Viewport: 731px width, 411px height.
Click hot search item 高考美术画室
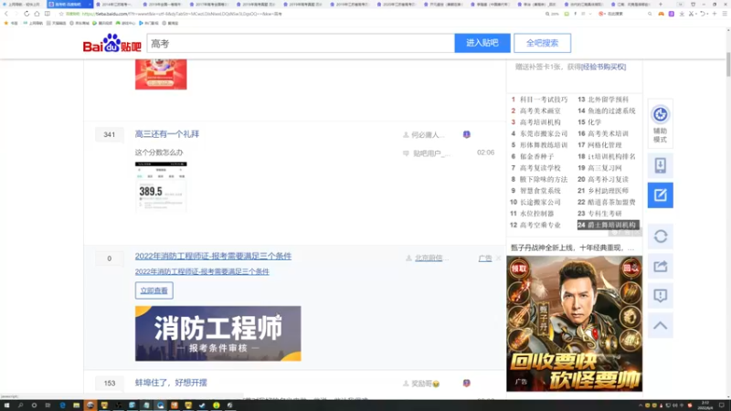pos(540,111)
